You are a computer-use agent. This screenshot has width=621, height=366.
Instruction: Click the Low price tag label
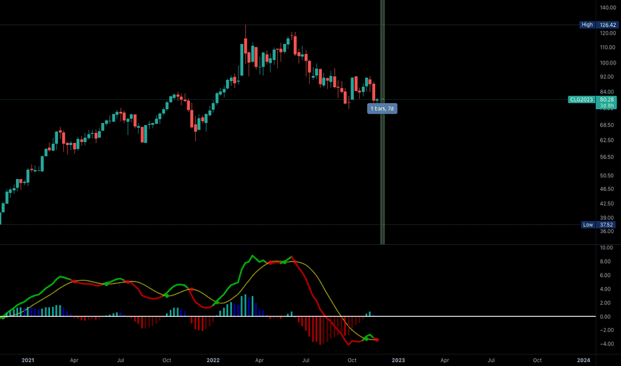(588, 225)
